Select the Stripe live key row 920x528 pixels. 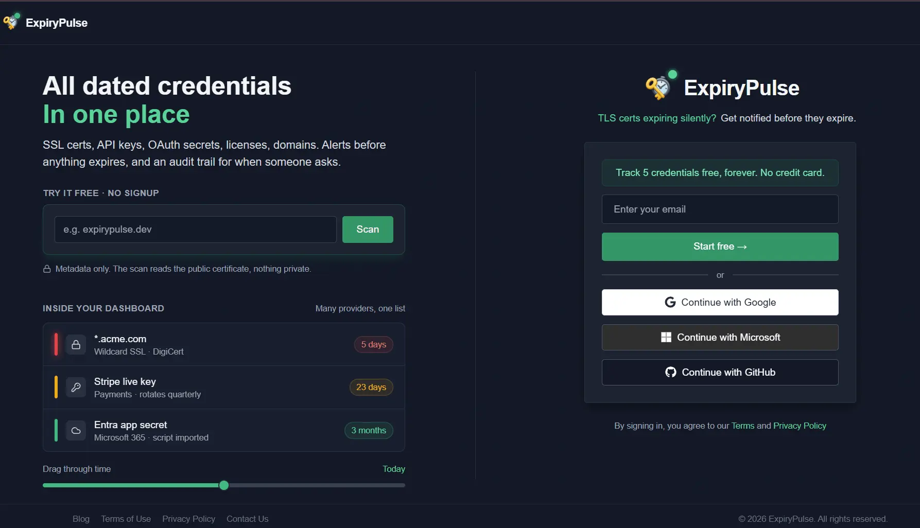tap(224, 388)
